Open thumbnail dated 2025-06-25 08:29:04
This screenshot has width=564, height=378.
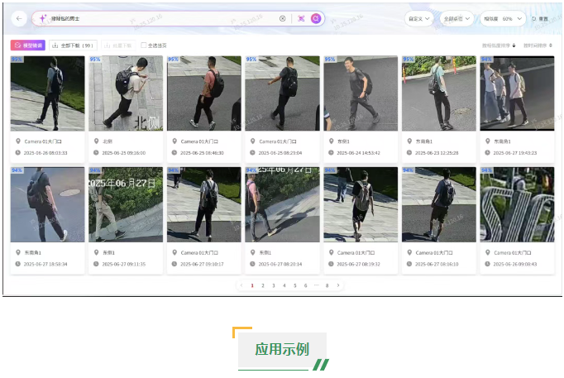(x=282, y=93)
